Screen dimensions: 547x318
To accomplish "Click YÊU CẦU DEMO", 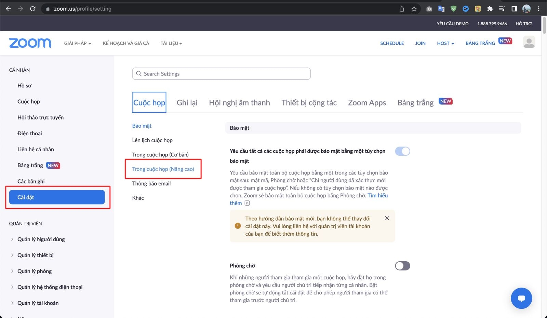I will [x=452, y=24].
